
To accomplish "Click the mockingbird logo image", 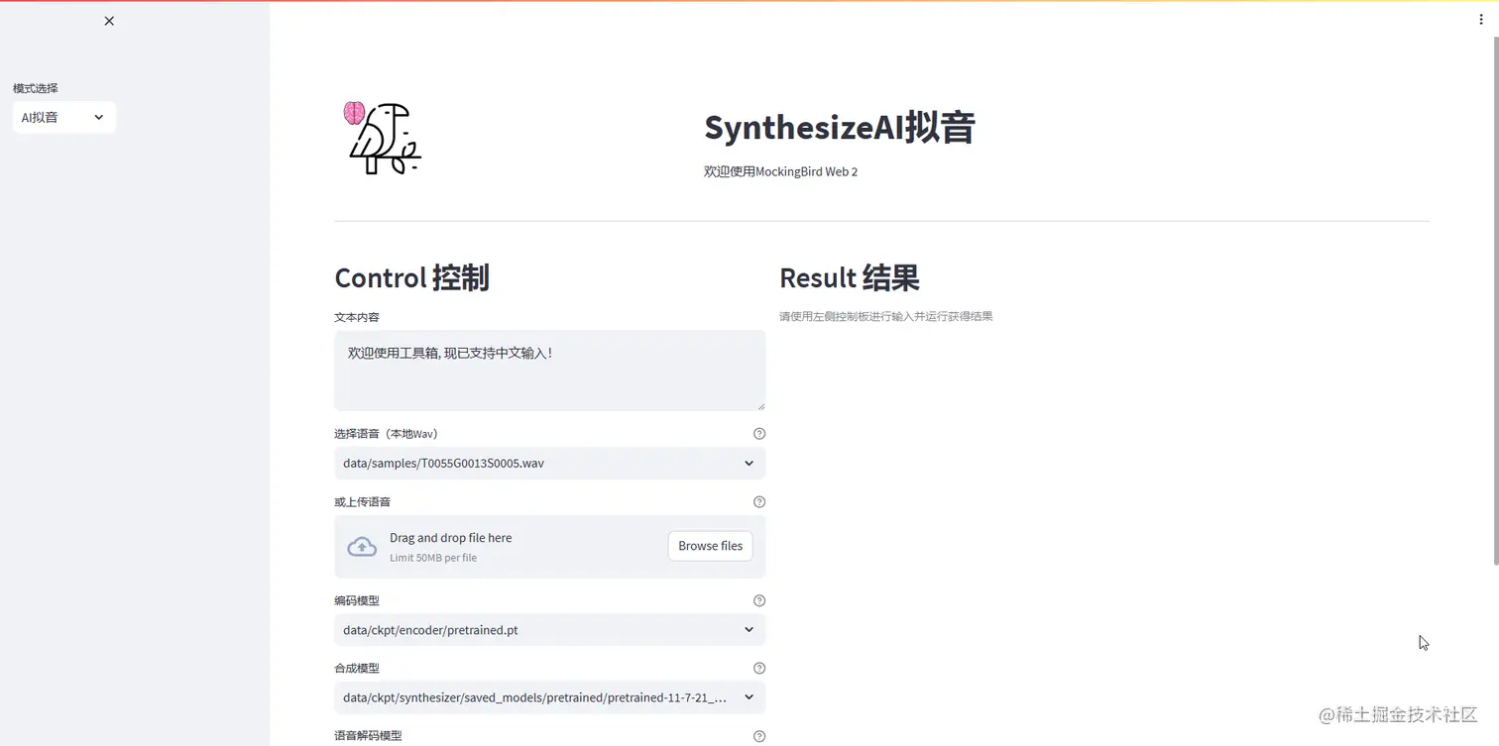I will [x=383, y=138].
